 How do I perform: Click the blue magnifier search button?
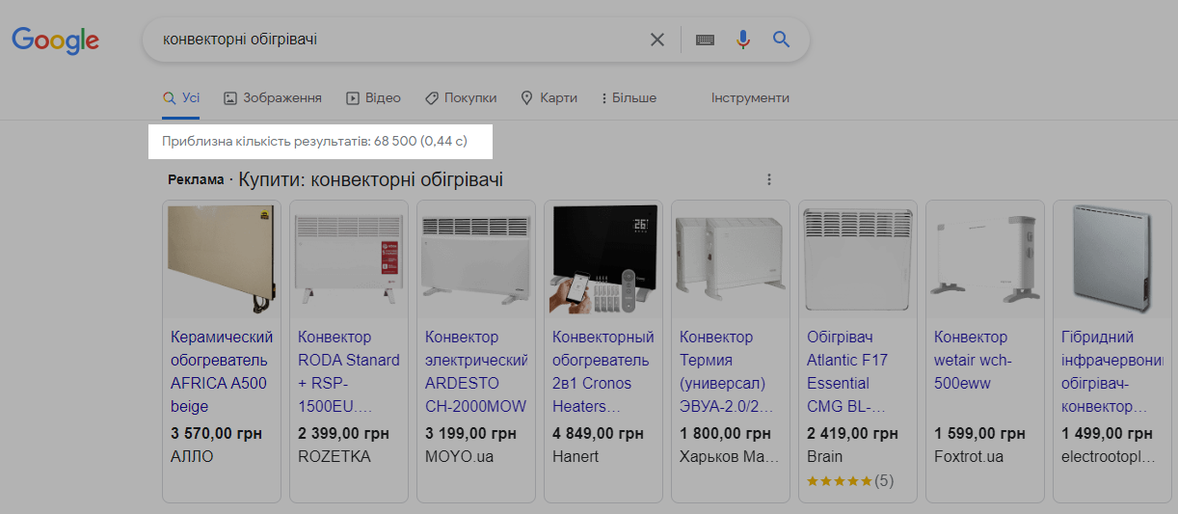coord(782,40)
